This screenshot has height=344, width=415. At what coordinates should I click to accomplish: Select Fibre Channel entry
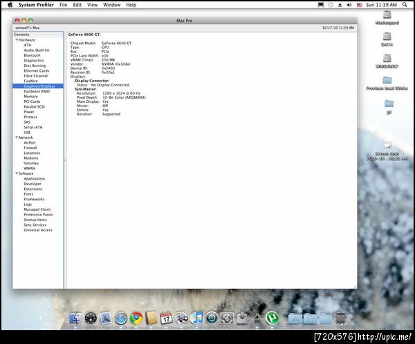[x=35, y=75]
